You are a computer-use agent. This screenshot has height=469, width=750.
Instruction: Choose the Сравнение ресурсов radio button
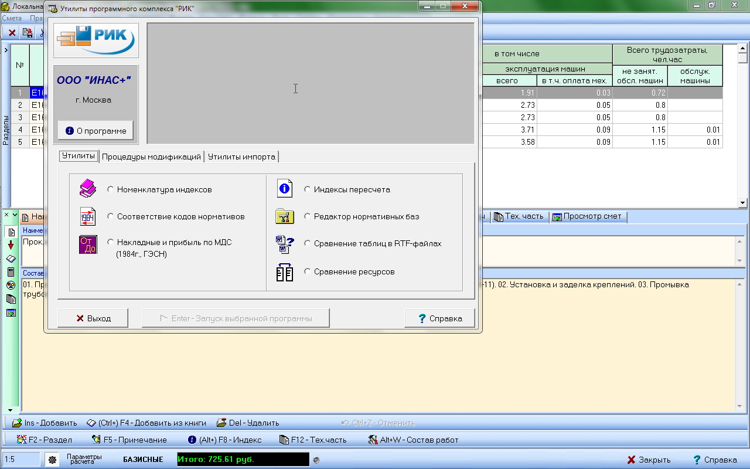pos(308,271)
